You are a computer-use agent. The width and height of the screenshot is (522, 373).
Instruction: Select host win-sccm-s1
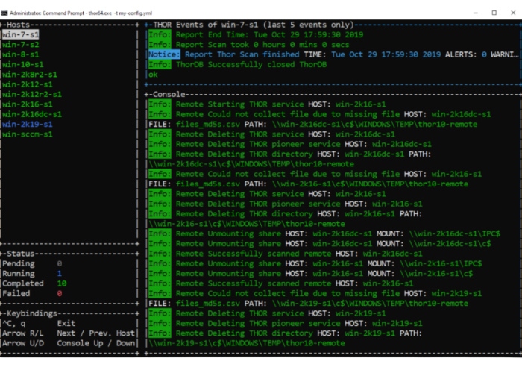[x=28, y=134]
